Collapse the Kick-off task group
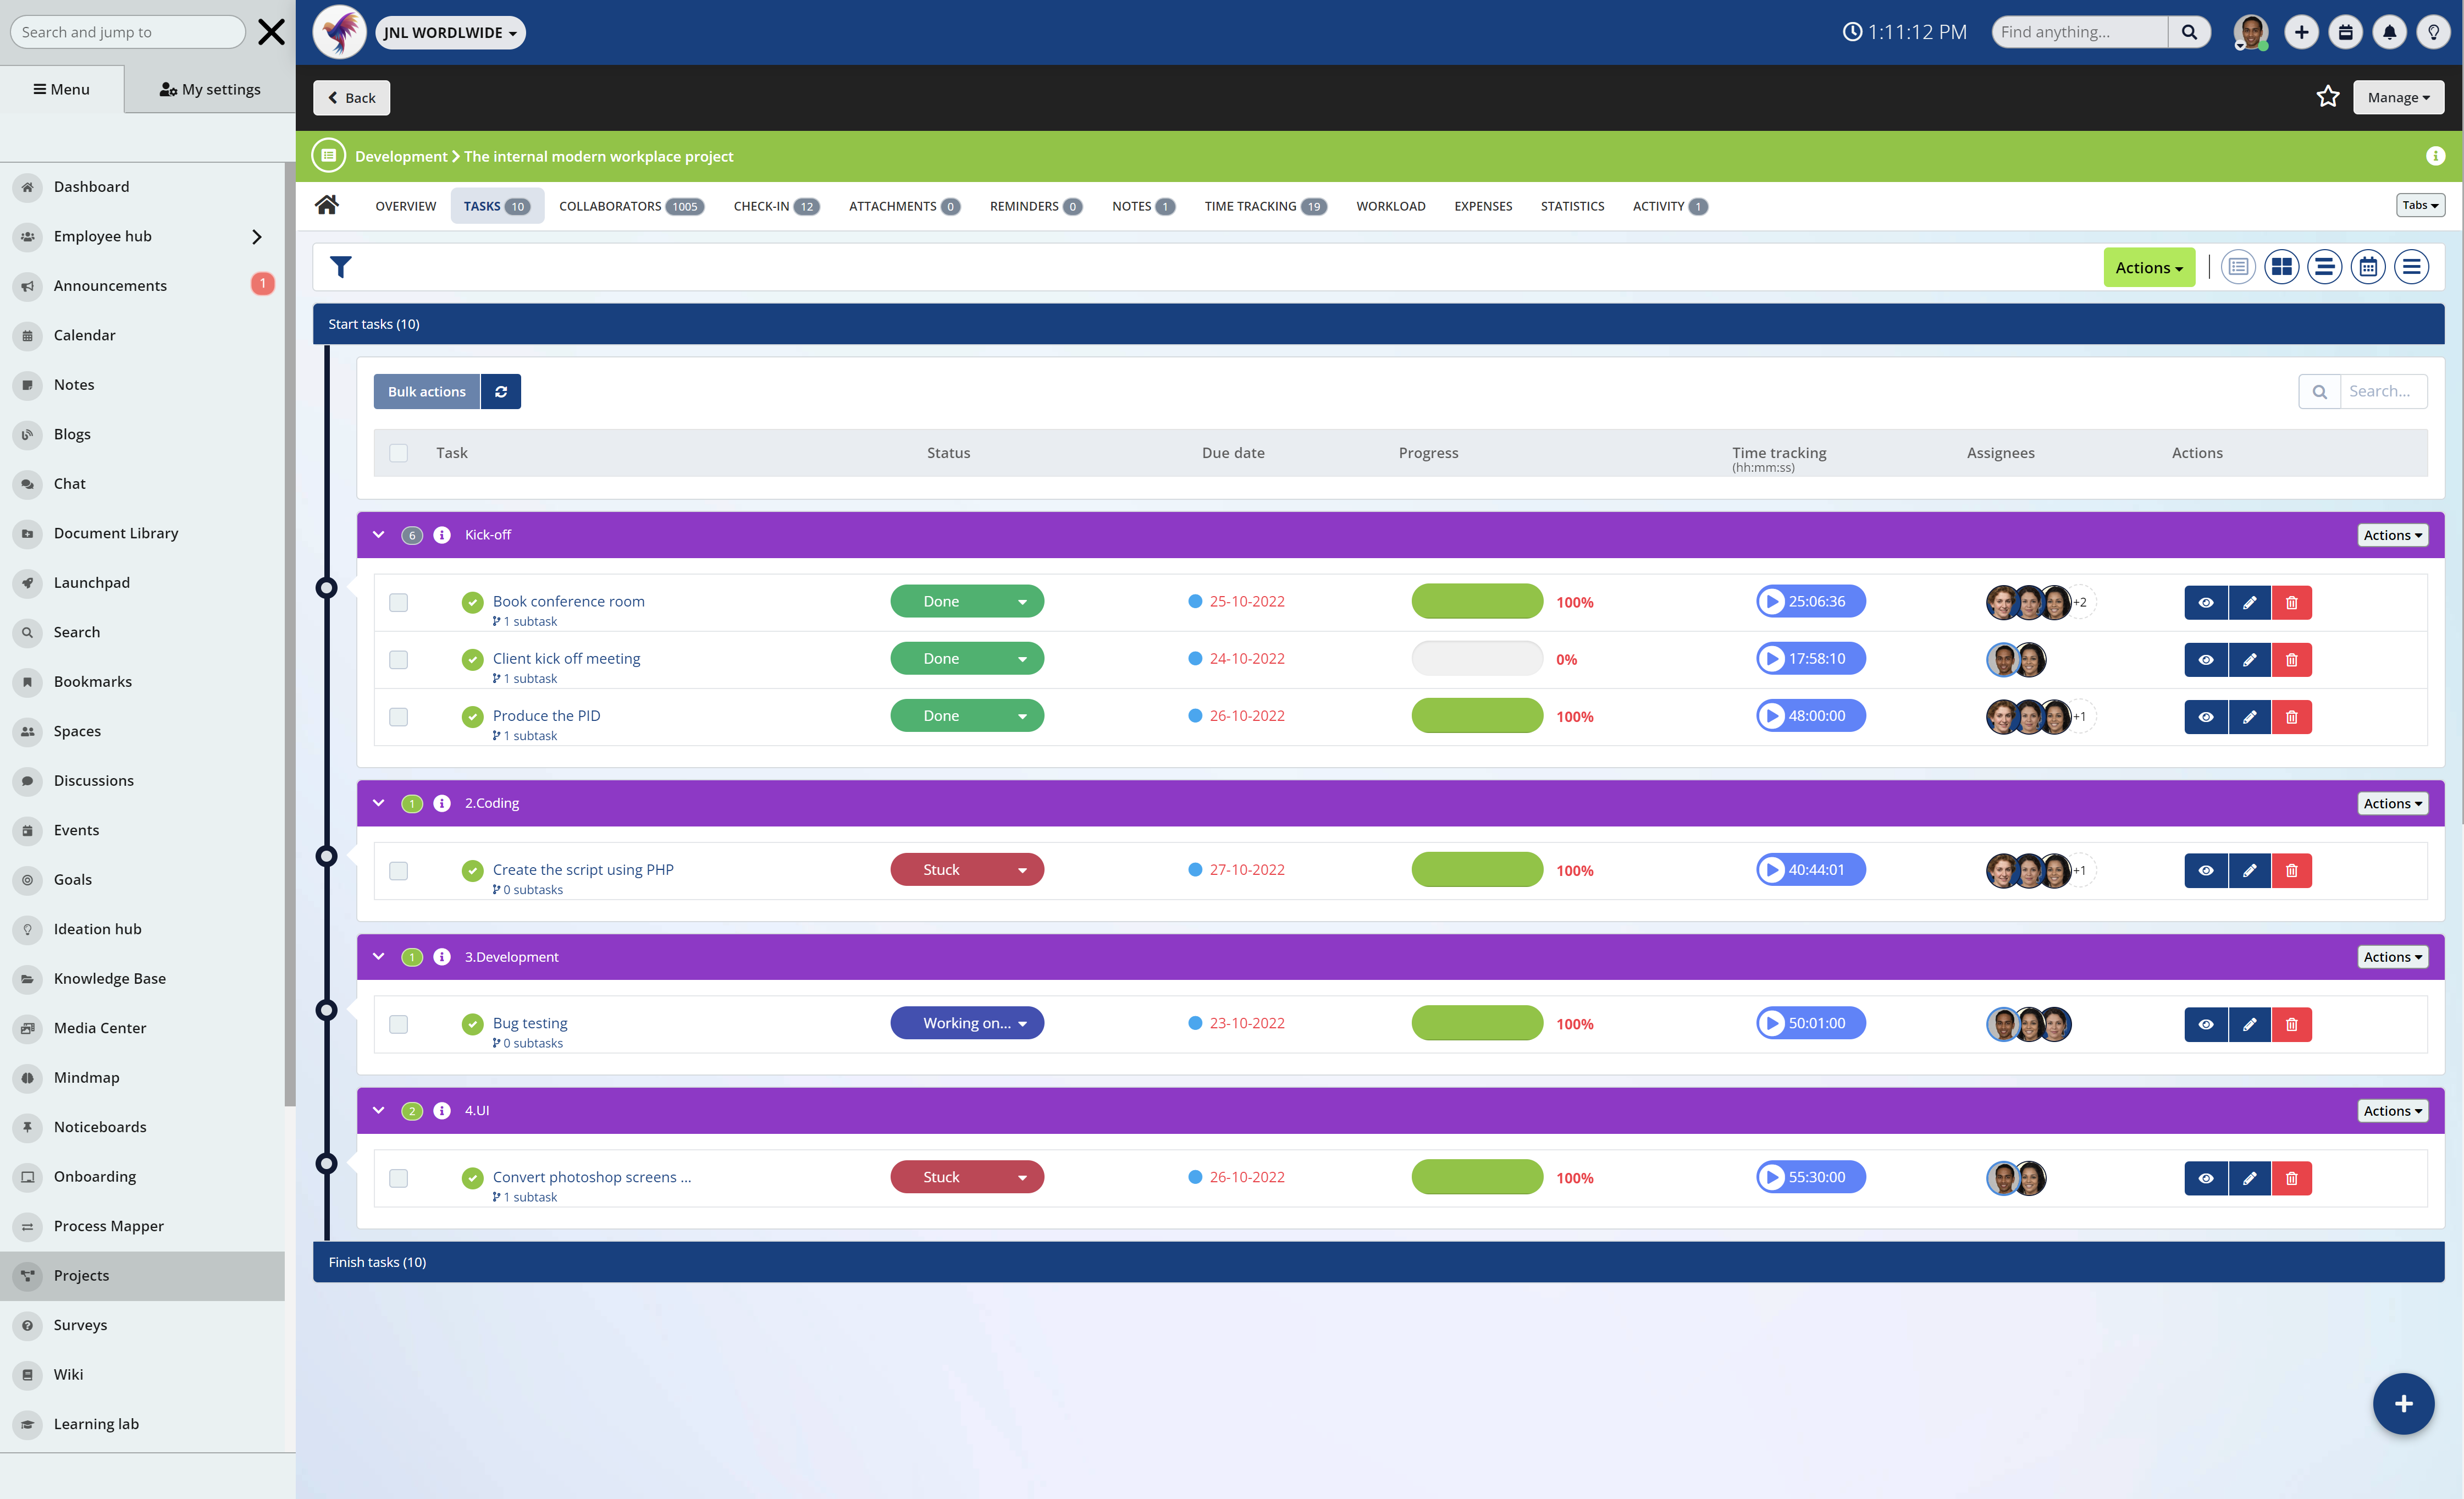 [379, 535]
